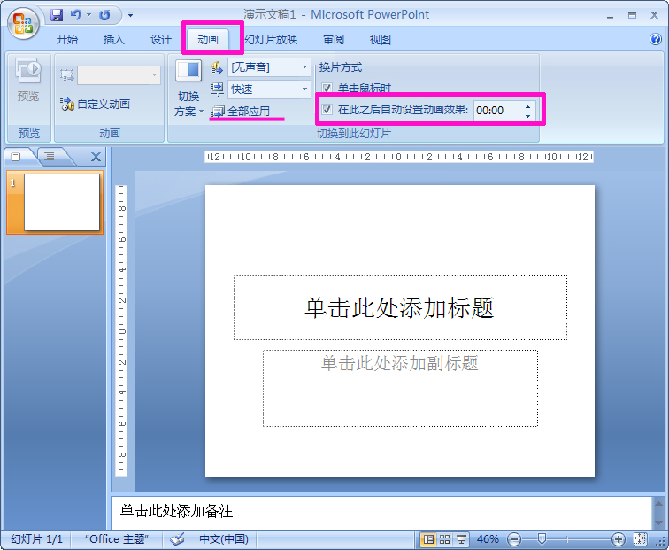Minimize the PowerPoint window

[610, 15]
